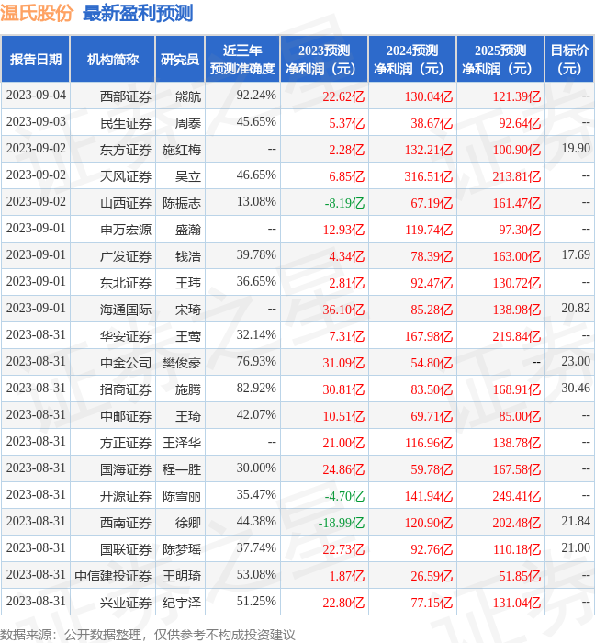Click researcher 王泽华
Viewport: 595px width, 643px height.
click(182, 443)
